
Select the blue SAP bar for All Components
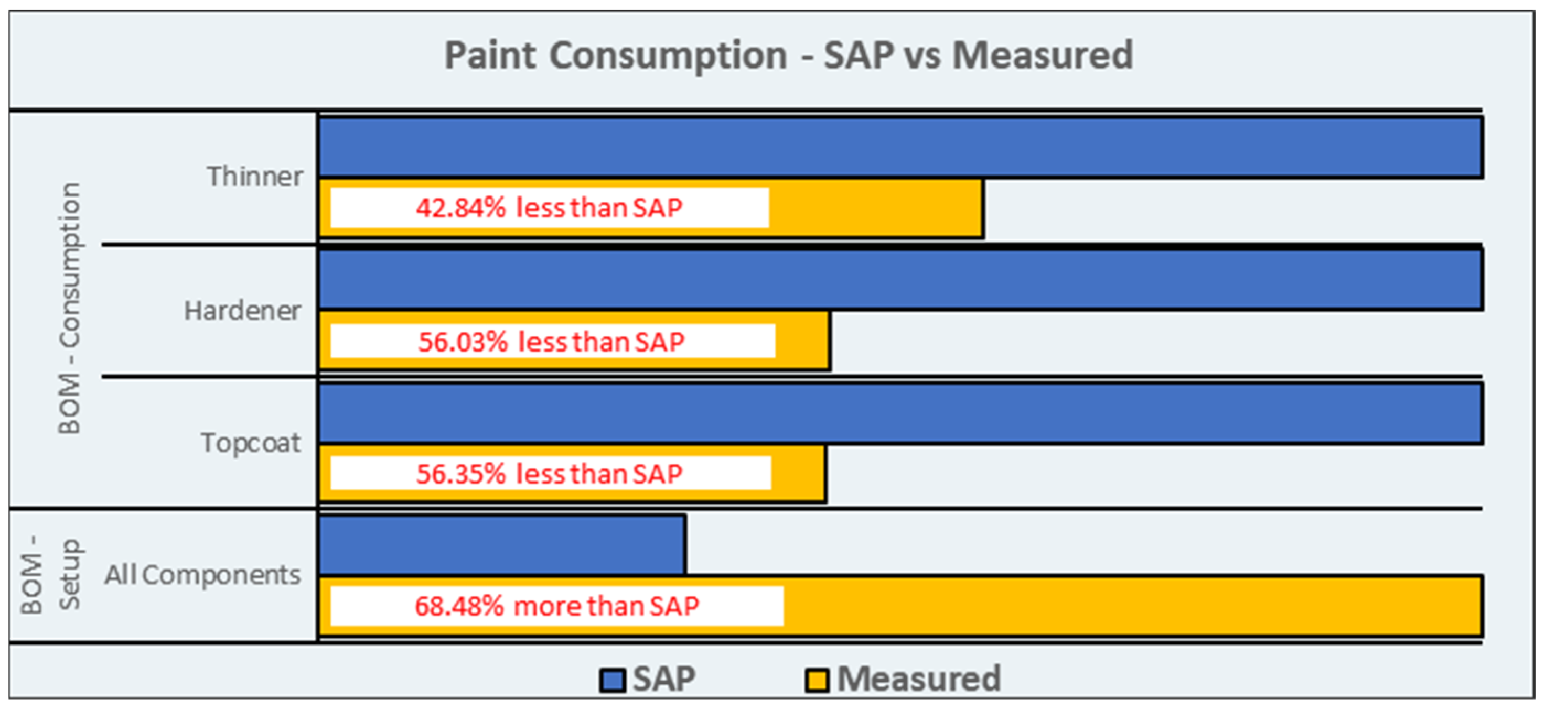pyautogui.click(x=501, y=544)
